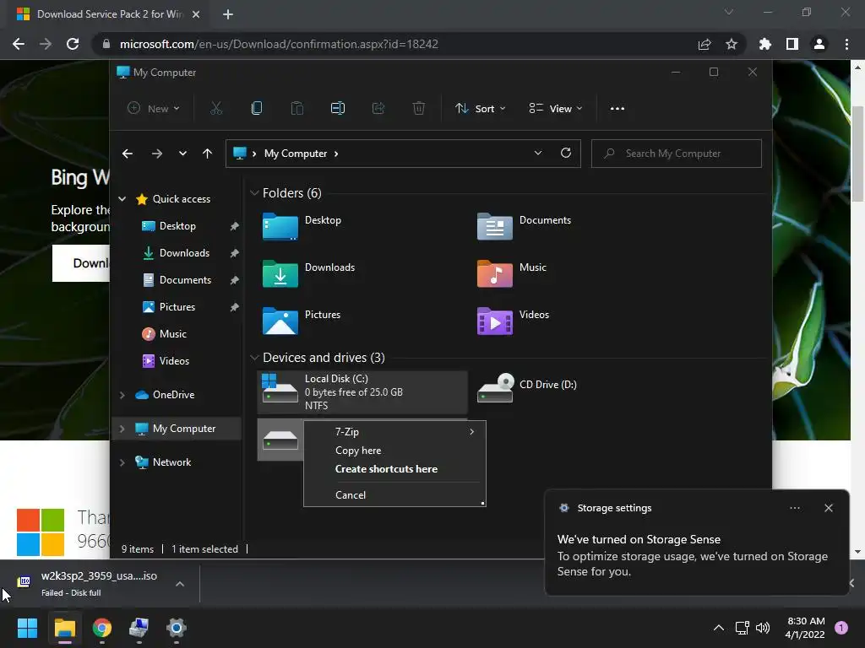865x648 pixels.
Task: Open address bar history dropdown
Action: click(x=538, y=154)
